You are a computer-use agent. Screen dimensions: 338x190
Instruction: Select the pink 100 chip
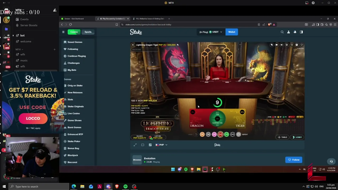pyautogui.click(x=214, y=134)
